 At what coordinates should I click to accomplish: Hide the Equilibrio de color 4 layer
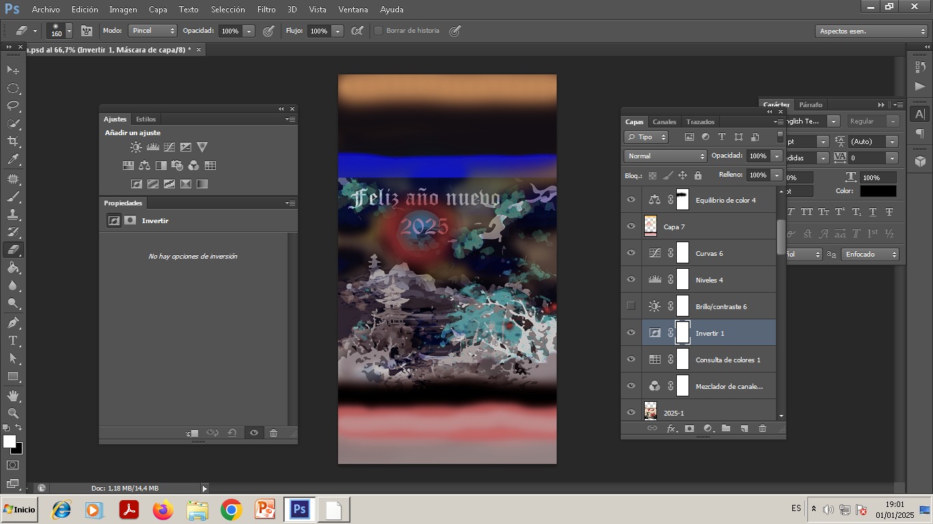point(631,200)
